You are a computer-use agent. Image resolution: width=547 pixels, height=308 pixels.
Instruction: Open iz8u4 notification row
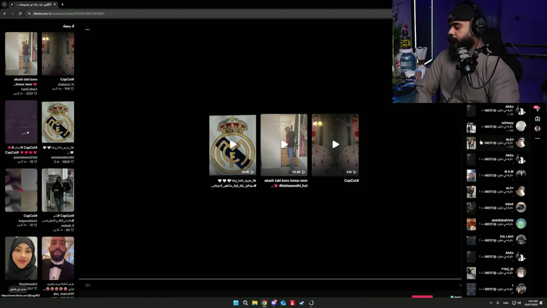(496, 208)
